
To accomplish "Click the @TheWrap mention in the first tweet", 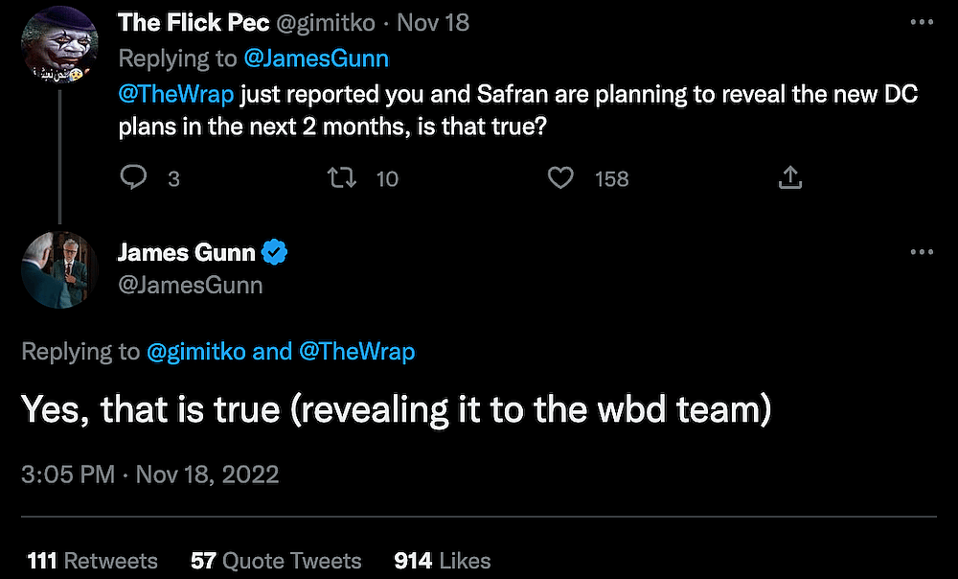I will coord(175,93).
